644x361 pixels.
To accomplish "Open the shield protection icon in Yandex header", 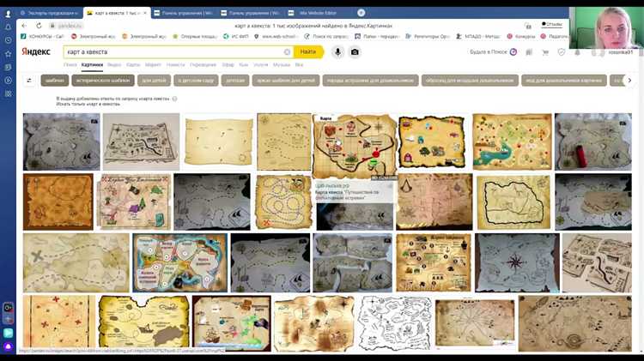I will [x=561, y=52].
